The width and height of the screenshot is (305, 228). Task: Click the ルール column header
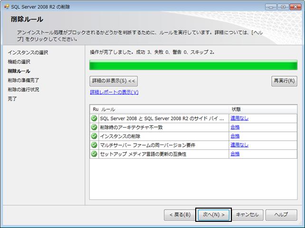(x=165, y=109)
